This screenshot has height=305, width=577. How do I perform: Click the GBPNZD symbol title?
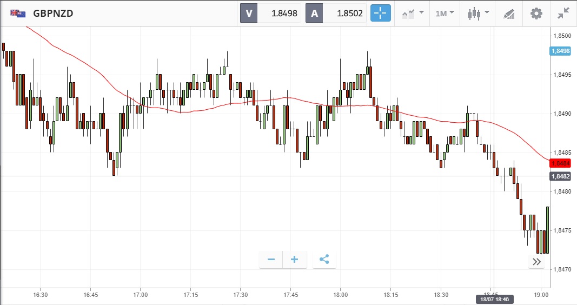pyautogui.click(x=53, y=14)
